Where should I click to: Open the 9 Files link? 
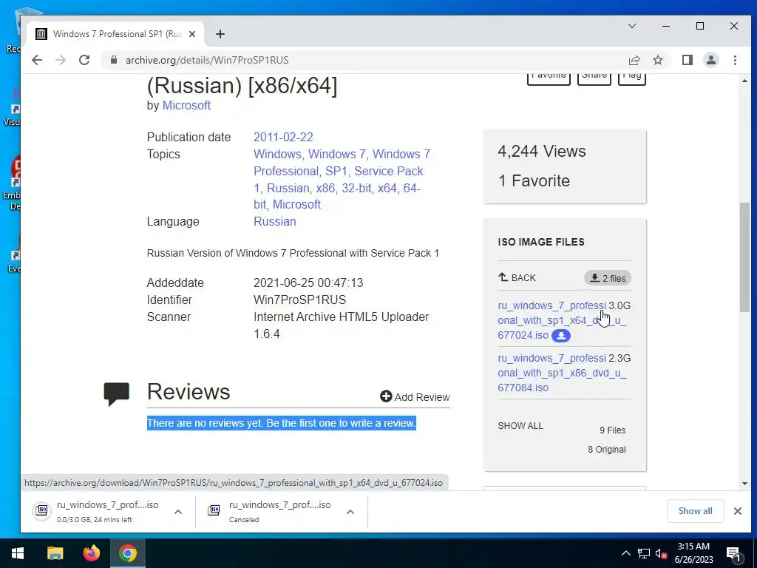click(x=613, y=430)
